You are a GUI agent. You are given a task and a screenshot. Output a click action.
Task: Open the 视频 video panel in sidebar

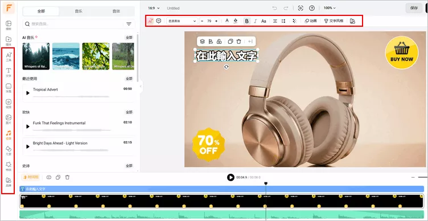coord(9,104)
